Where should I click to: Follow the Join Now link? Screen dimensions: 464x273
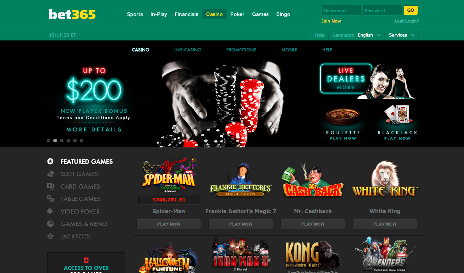pos(331,21)
